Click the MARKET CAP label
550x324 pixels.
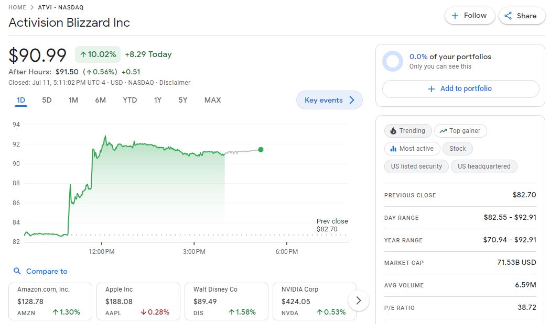pyautogui.click(x=404, y=263)
